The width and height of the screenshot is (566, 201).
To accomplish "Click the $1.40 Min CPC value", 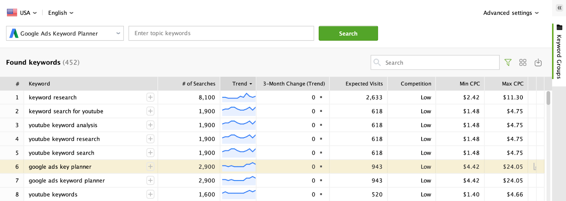I will 471,194.
